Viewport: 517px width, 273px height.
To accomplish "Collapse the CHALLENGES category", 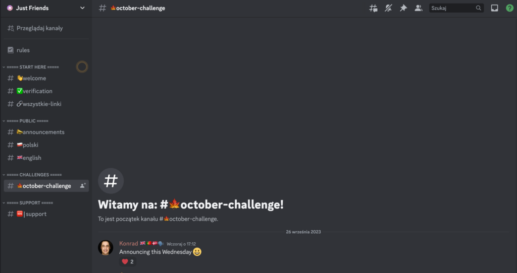I will [x=32, y=175].
